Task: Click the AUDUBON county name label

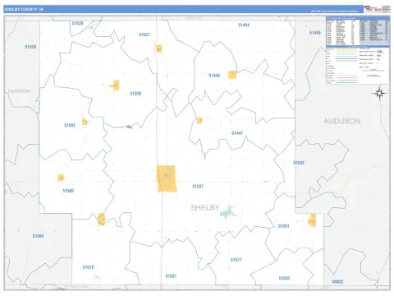Action: (x=342, y=121)
